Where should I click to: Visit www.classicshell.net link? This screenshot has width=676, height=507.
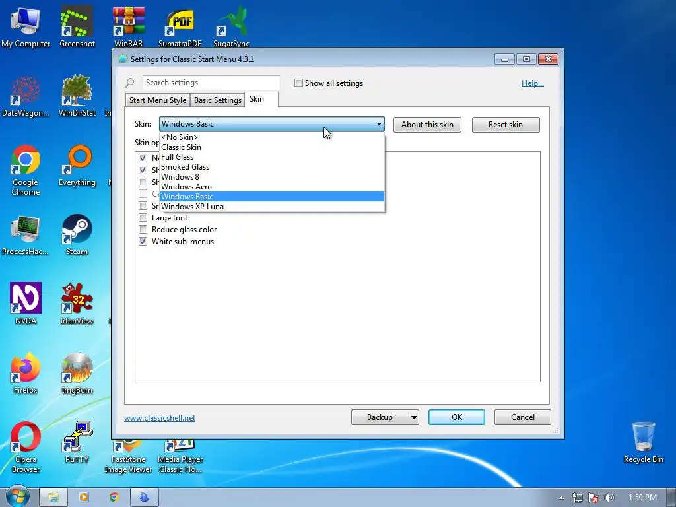160,418
